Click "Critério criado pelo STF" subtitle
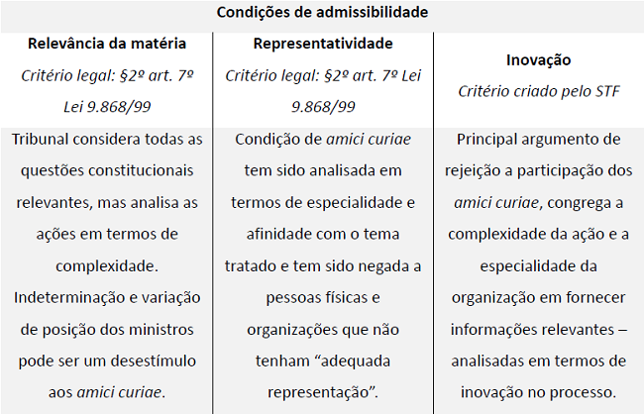644x414 pixels. (538, 91)
